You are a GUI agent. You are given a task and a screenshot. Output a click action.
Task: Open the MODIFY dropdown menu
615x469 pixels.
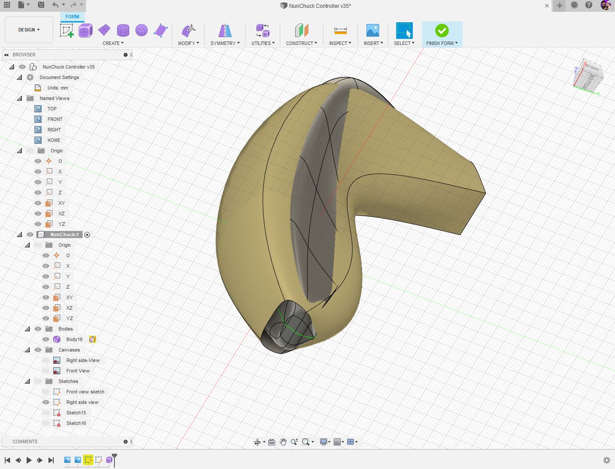[189, 43]
